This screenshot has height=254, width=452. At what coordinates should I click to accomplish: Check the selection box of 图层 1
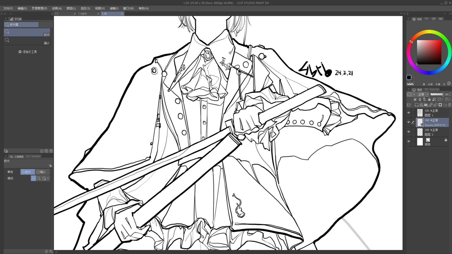click(413, 113)
